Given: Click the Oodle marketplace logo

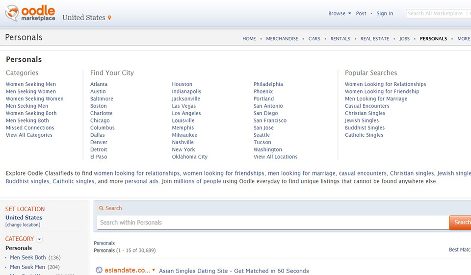Looking at the screenshot, I should pyautogui.click(x=30, y=13).
